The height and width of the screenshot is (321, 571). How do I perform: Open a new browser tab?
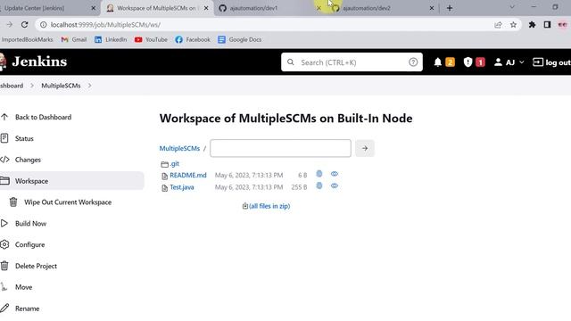tap(450, 8)
